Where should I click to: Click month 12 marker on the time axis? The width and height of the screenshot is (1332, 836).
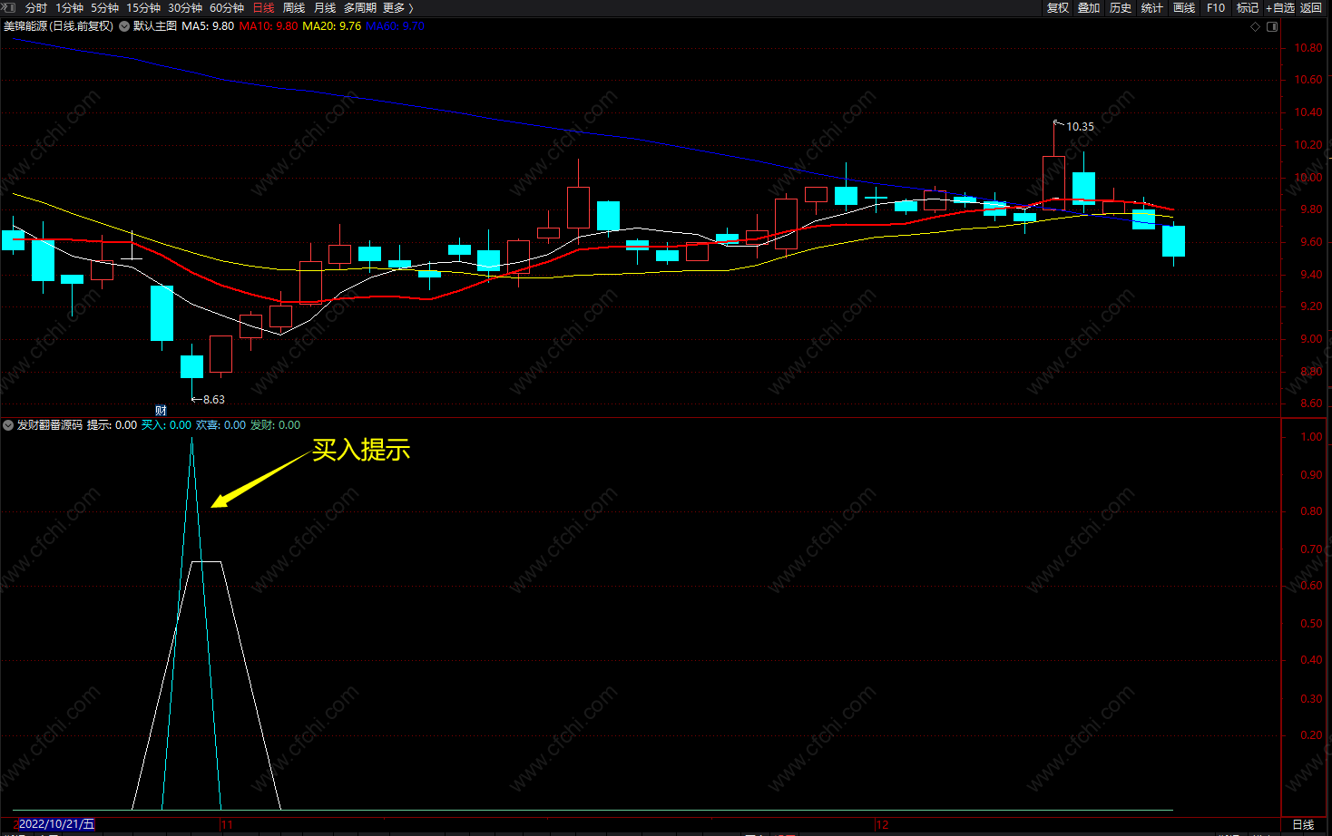[x=882, y=824]
